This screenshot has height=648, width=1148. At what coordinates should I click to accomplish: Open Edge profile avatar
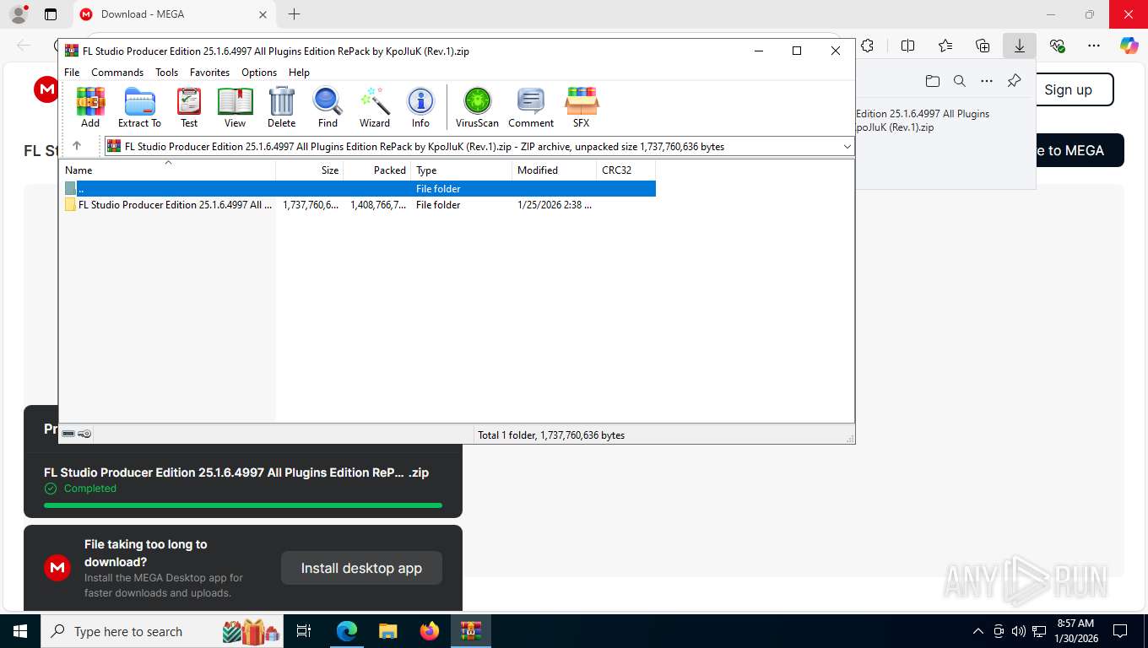point(19,14)
